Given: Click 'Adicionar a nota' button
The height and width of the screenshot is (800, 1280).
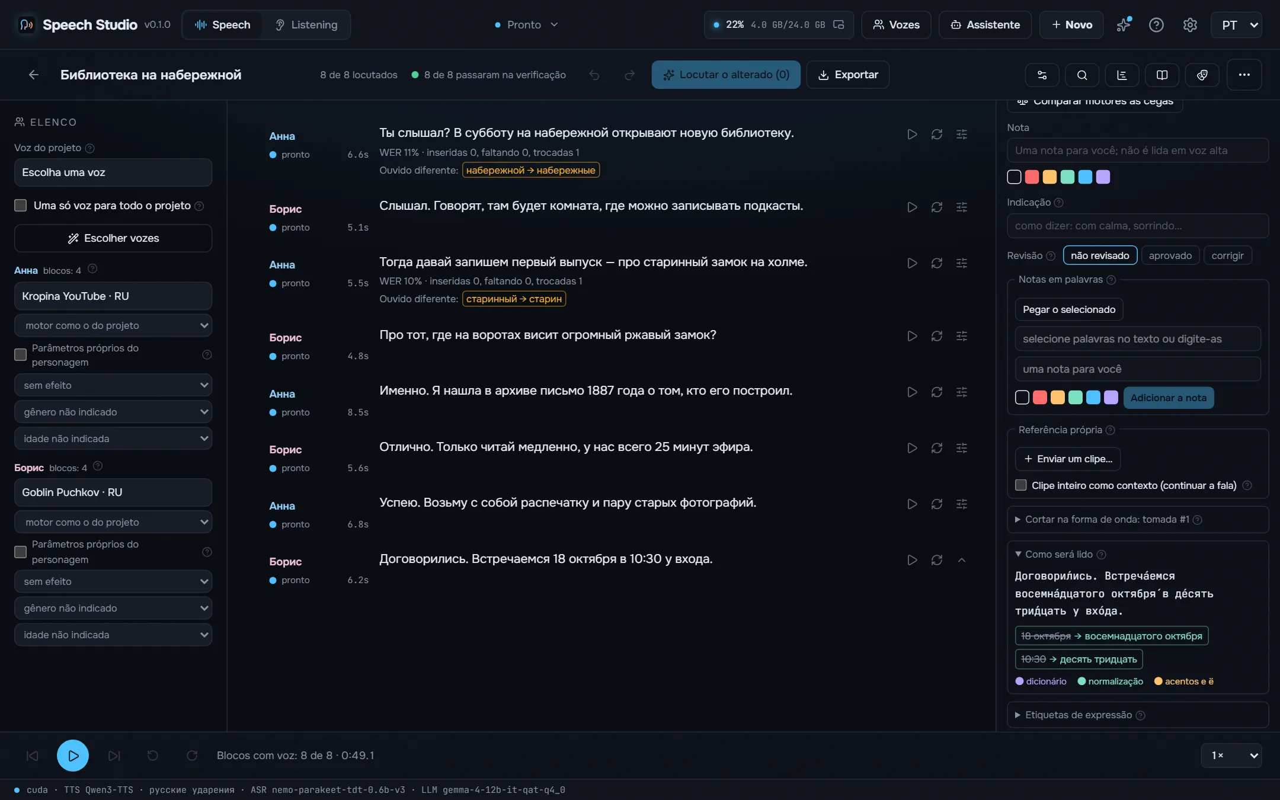Looking at the screenshot, I should tap(1169, 398).
